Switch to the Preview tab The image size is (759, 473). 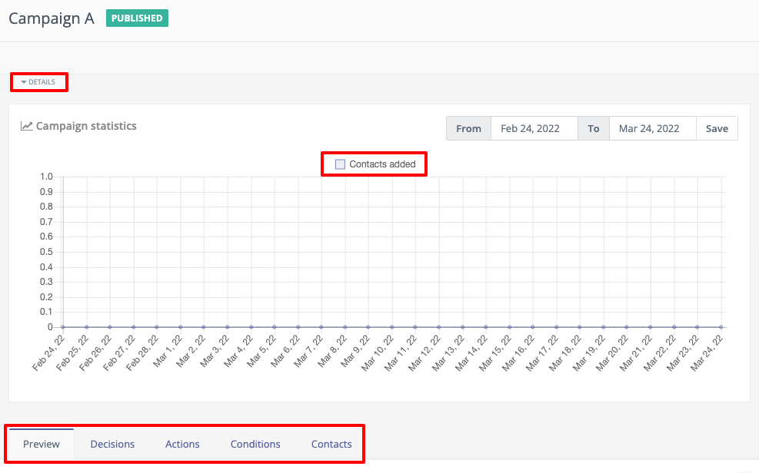click(x=42, y=445)
